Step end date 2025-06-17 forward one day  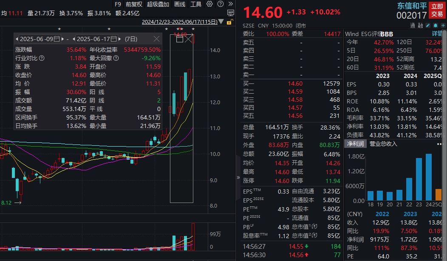click(x=120, y=39)
